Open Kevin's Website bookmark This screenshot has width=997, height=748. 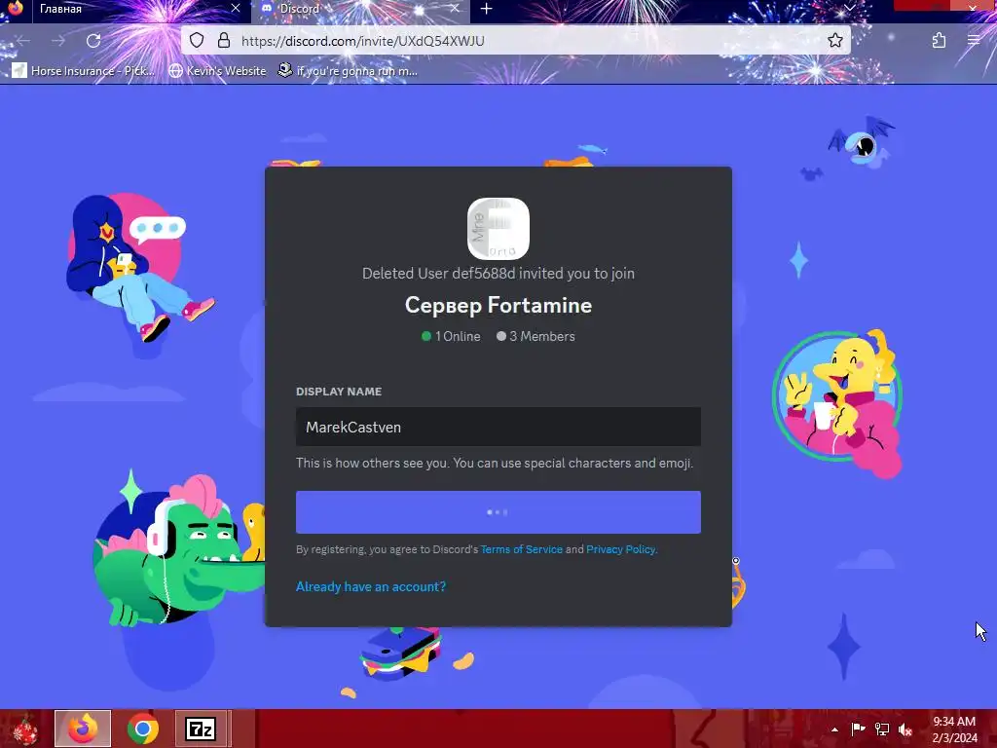pyautogui.click(x=217, y=70)
